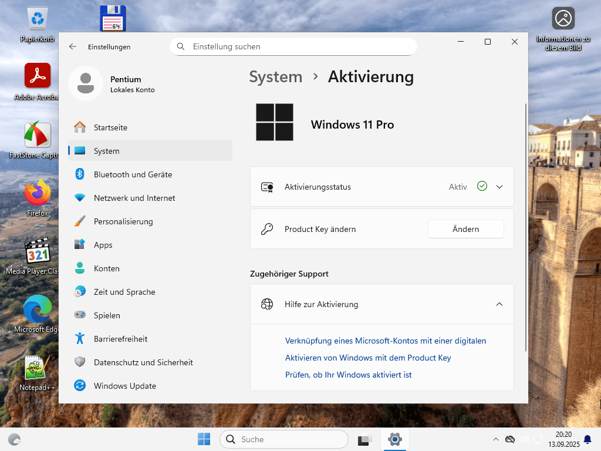Click the Einstellung suchen field

(x=293, y=46)
